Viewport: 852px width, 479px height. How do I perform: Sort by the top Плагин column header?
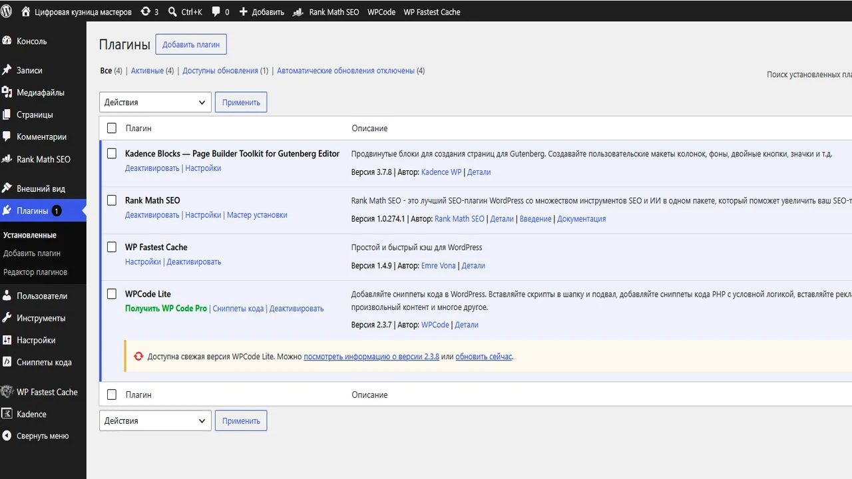point(138,128)
